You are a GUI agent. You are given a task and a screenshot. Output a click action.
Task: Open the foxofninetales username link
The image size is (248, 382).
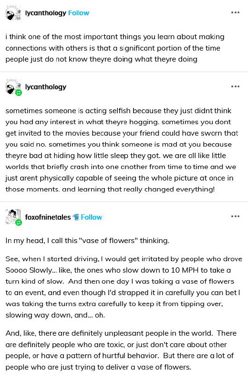[x=48, y=217]
